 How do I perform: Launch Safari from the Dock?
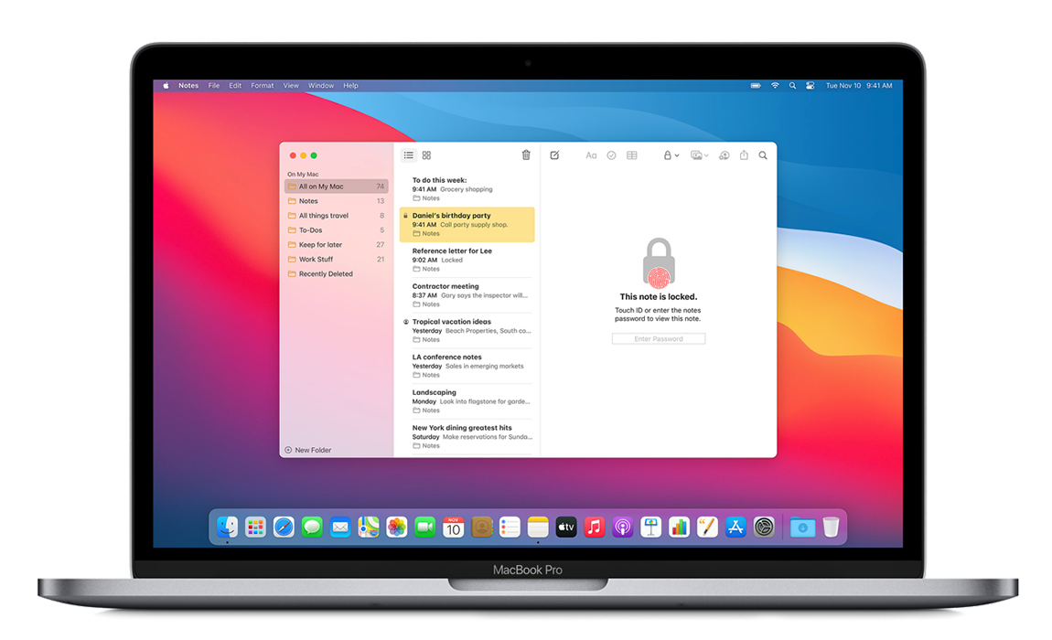(x=284, y=528)
